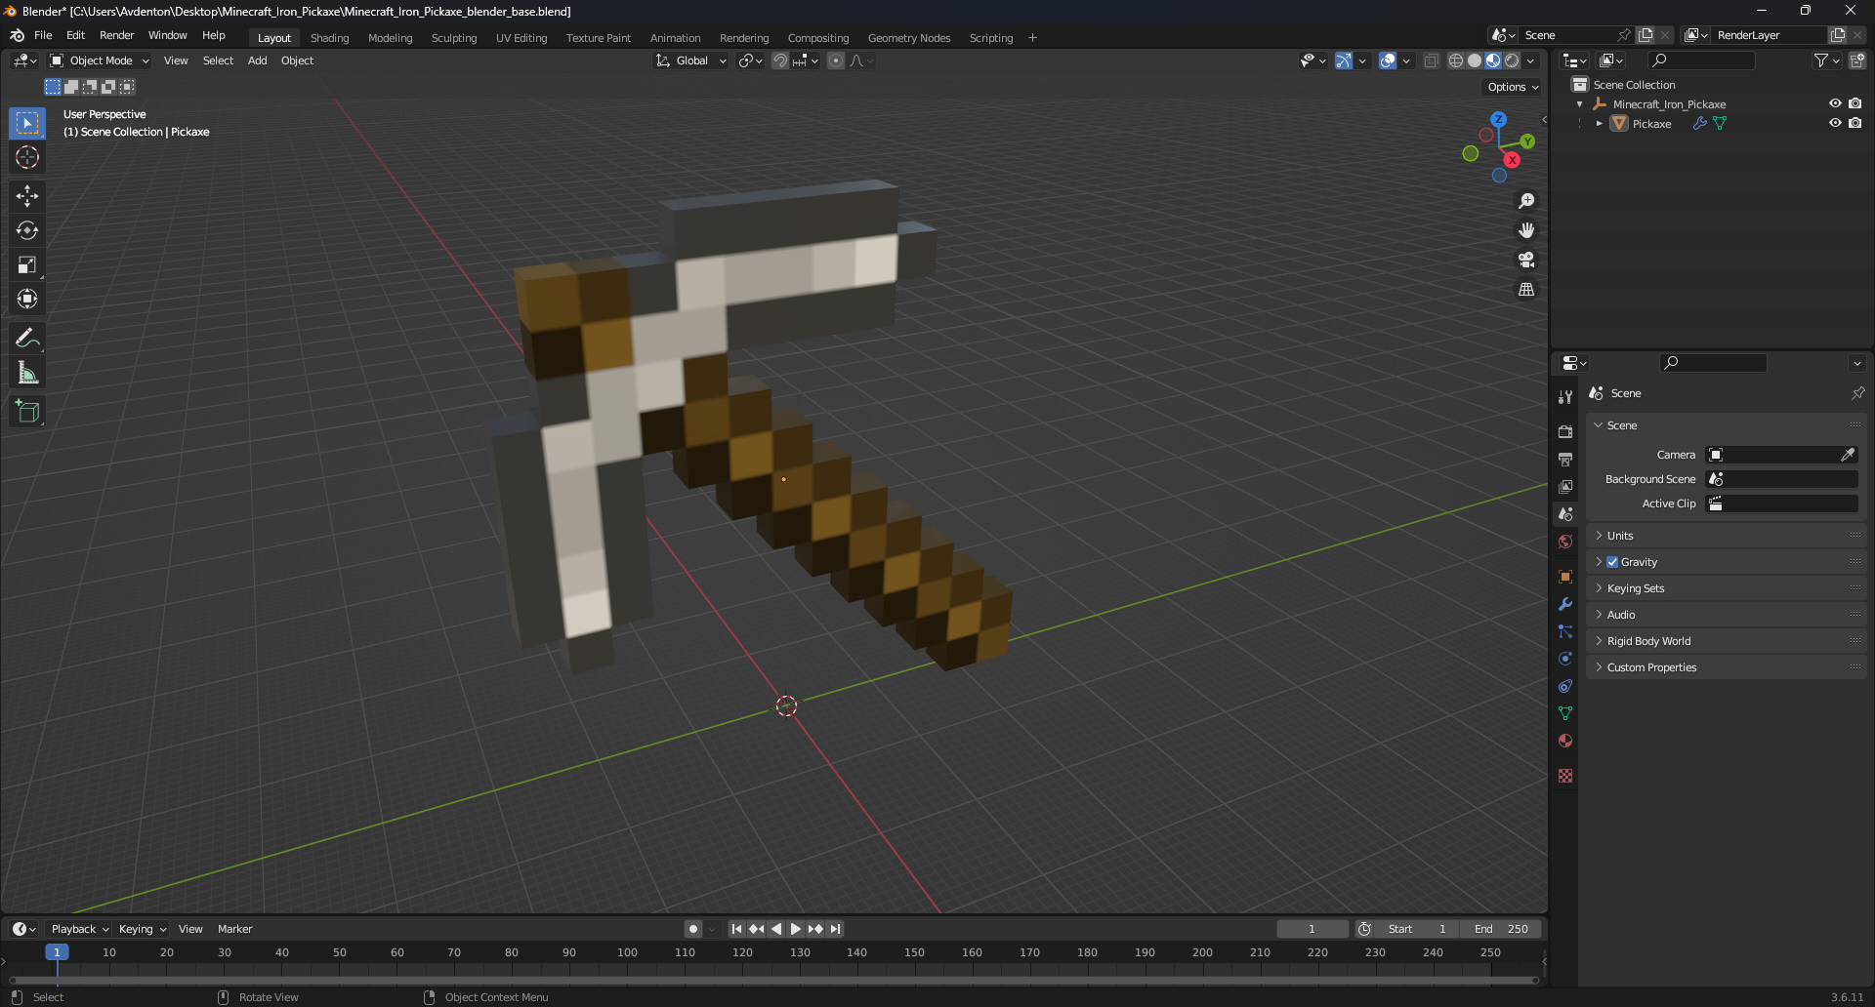
Task: Click the pan view hand icon
Action: click(1526, 230)
